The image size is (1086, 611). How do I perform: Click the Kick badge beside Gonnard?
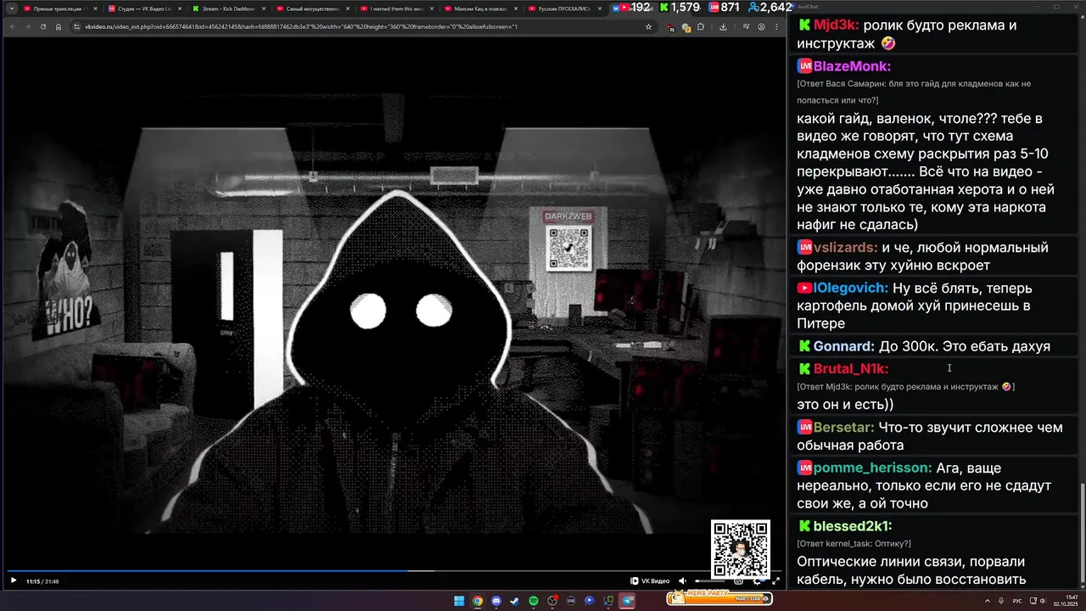click(804, 346)
